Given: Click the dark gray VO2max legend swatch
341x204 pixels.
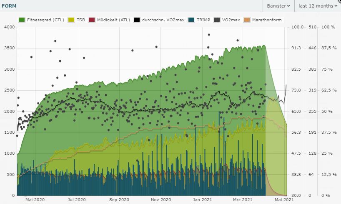Looking at the screenshot, I should [x=216, y=20].
